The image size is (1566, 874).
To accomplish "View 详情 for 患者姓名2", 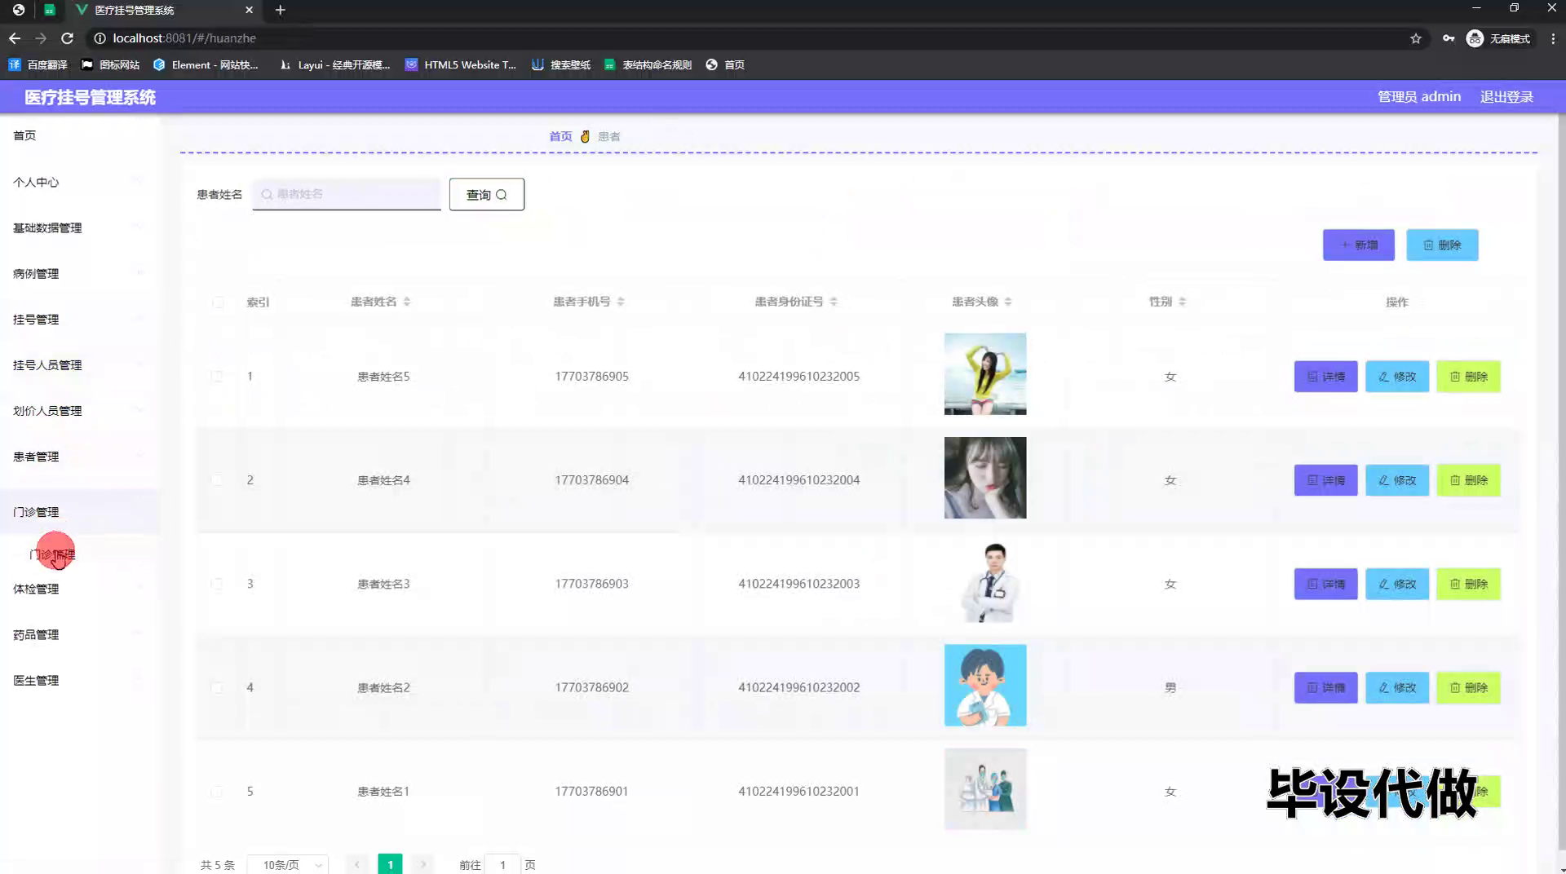I will coord(1326,687).
